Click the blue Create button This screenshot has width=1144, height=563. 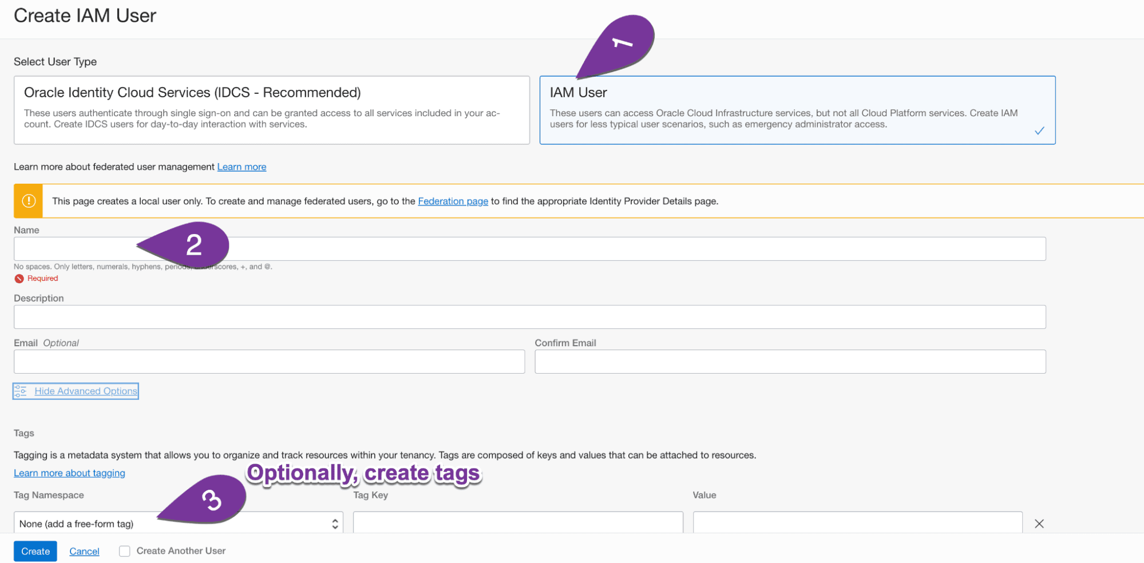click(35, 551)
